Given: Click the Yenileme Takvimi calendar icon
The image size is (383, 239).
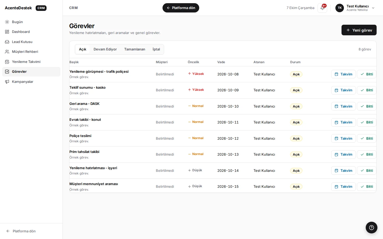Looking at the screenshot, I should (x=7, y=62).
